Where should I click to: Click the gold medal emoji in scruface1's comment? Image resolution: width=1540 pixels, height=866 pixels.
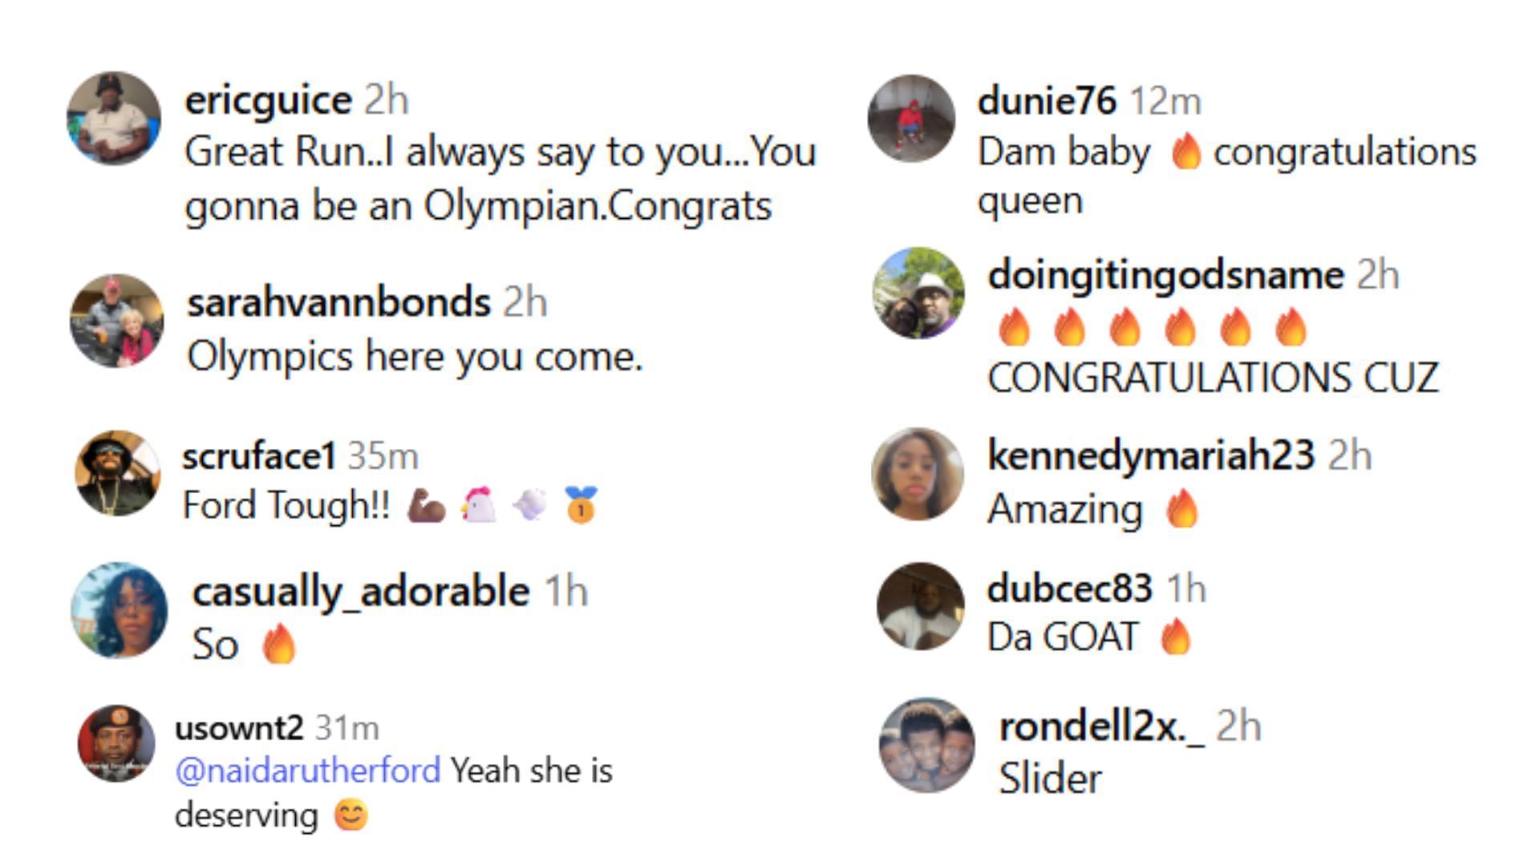(x=581, y=505)
